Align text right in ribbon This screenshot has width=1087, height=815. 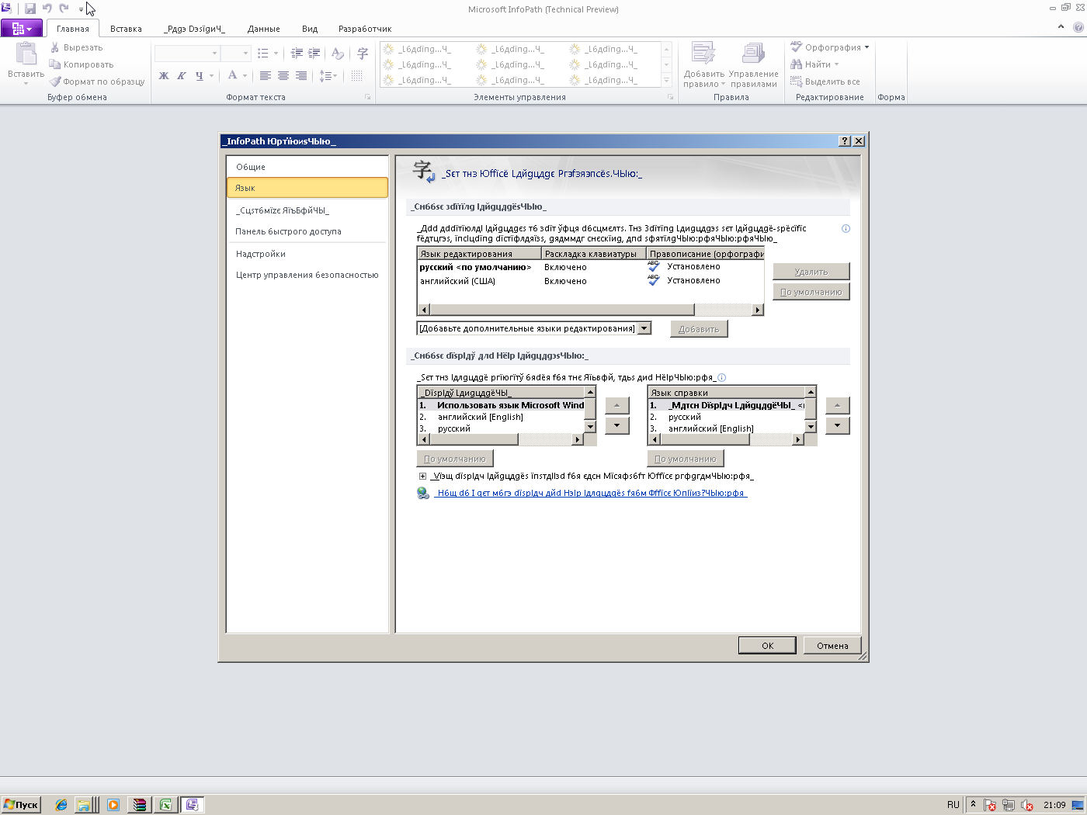(x=301, y=75)
